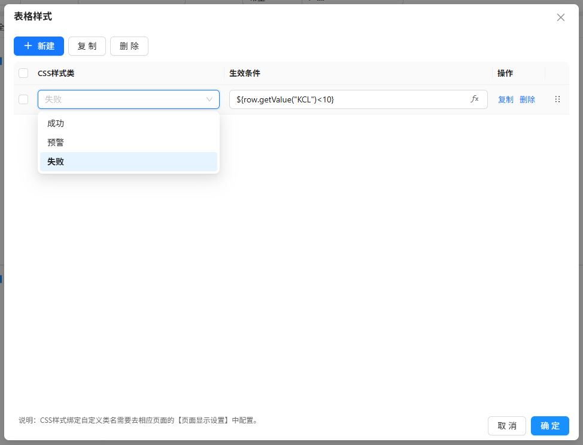Click the toolbar 复制 button

(x=87, y=46)
